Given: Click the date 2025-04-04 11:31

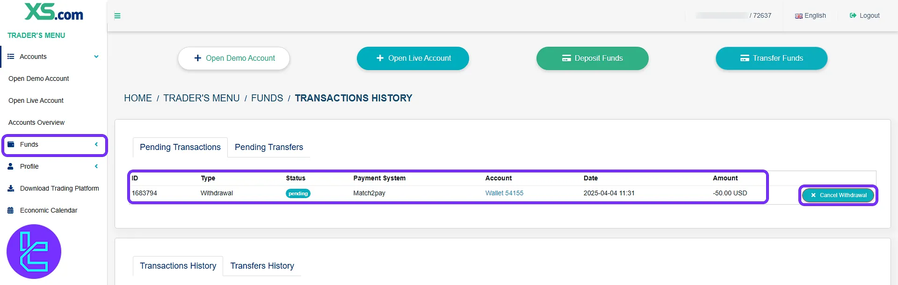Looking at the screenshot, I should point(609,193).
